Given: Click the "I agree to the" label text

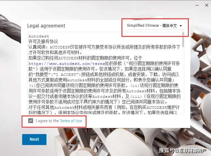Looking at the screenshot, I should [47, 121].
